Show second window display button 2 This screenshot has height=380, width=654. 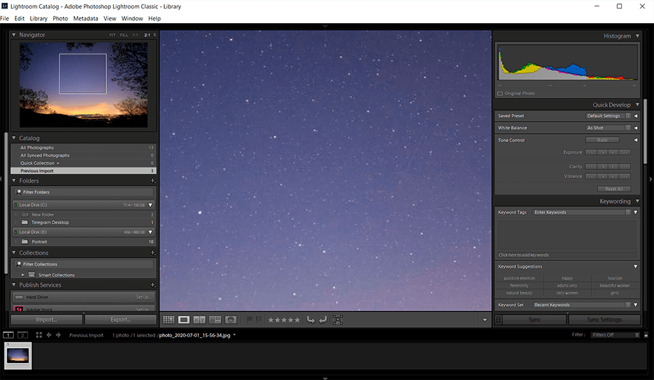pyautogui.click(x=22, y=335)
